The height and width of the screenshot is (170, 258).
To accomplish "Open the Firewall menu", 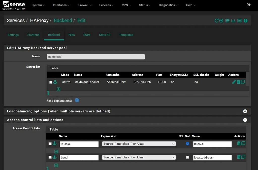I will 84,5.
